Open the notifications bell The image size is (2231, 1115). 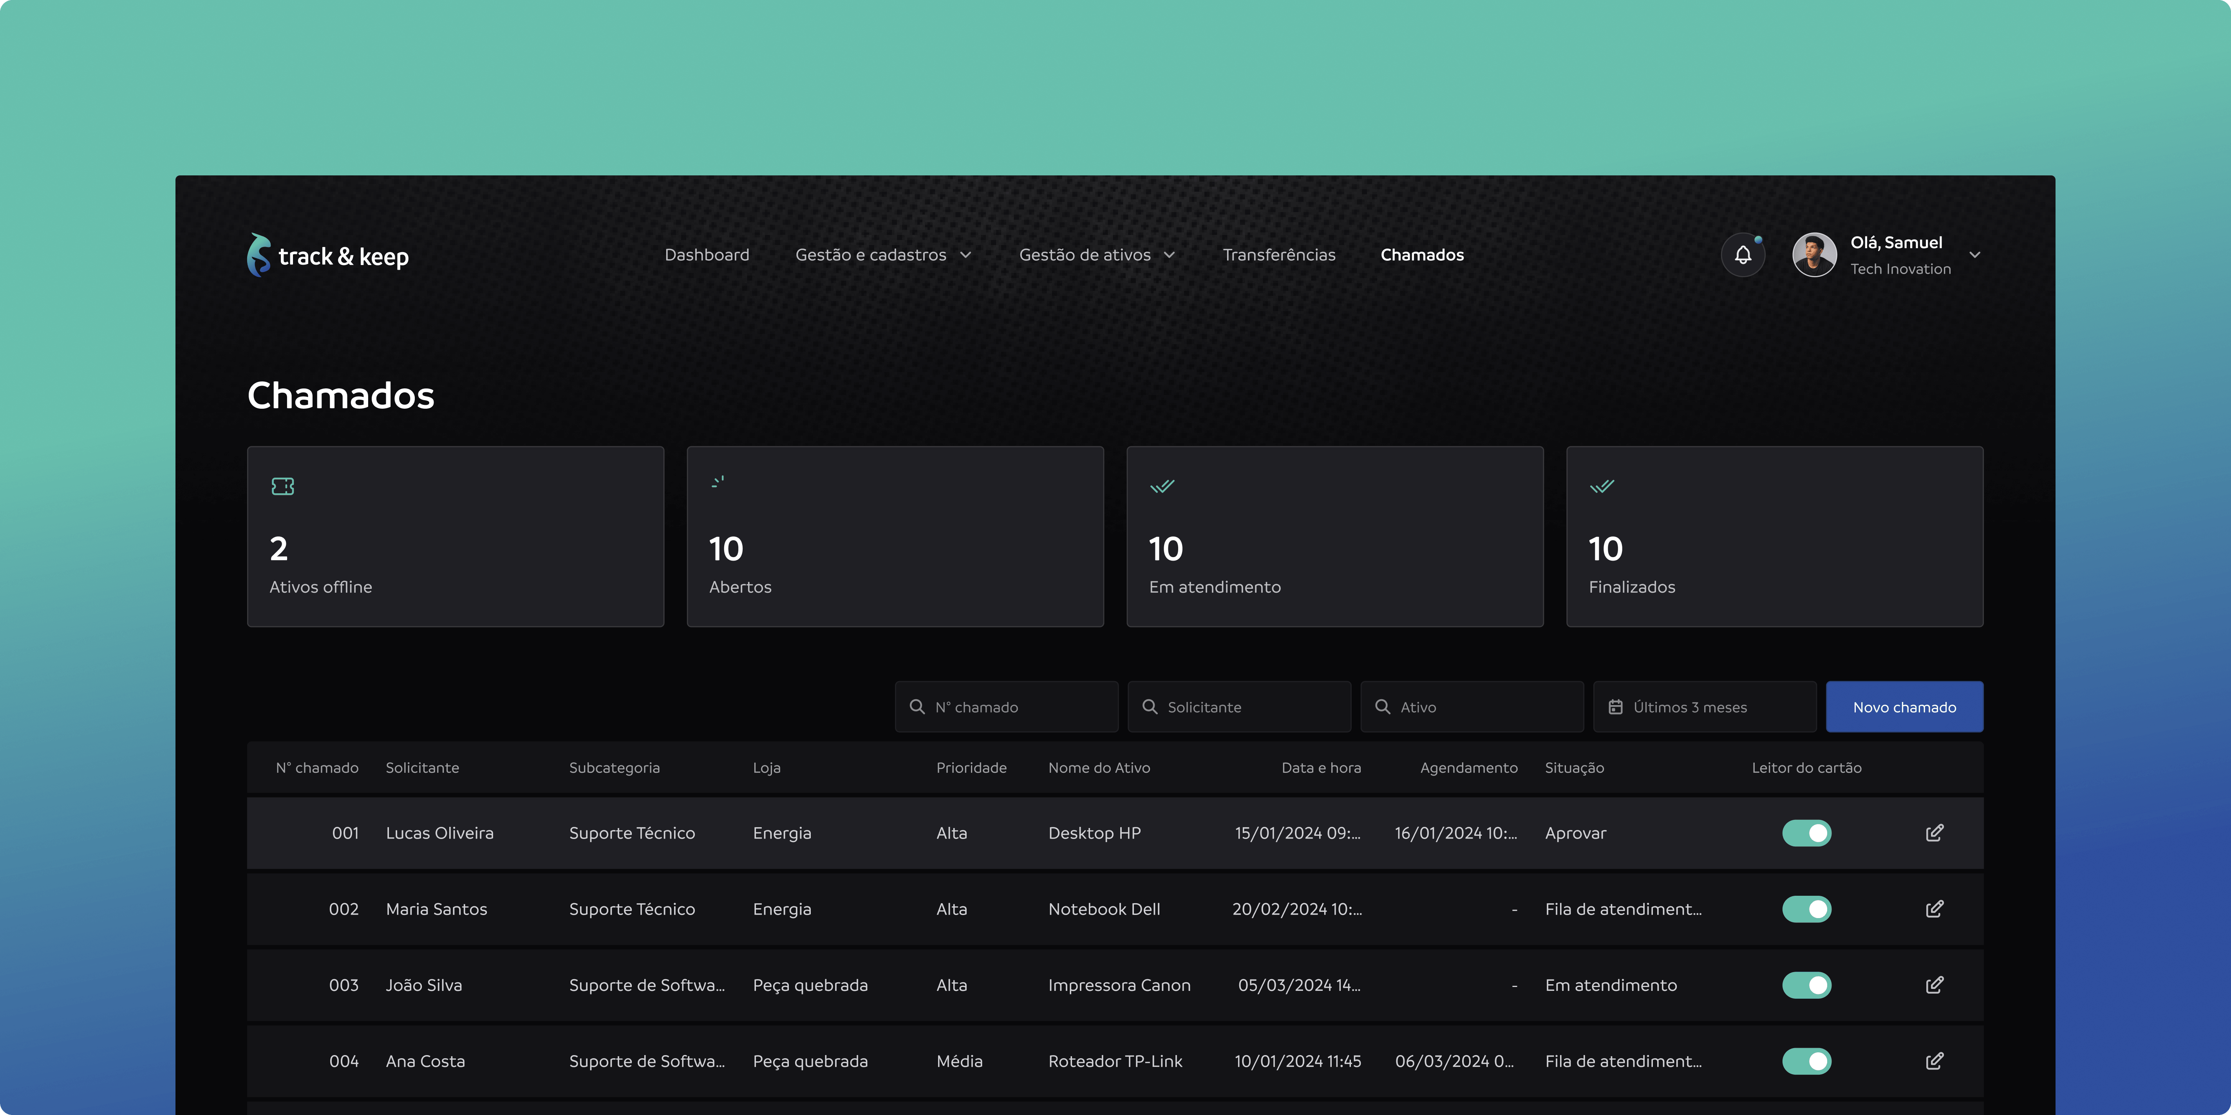(1743, 254)
